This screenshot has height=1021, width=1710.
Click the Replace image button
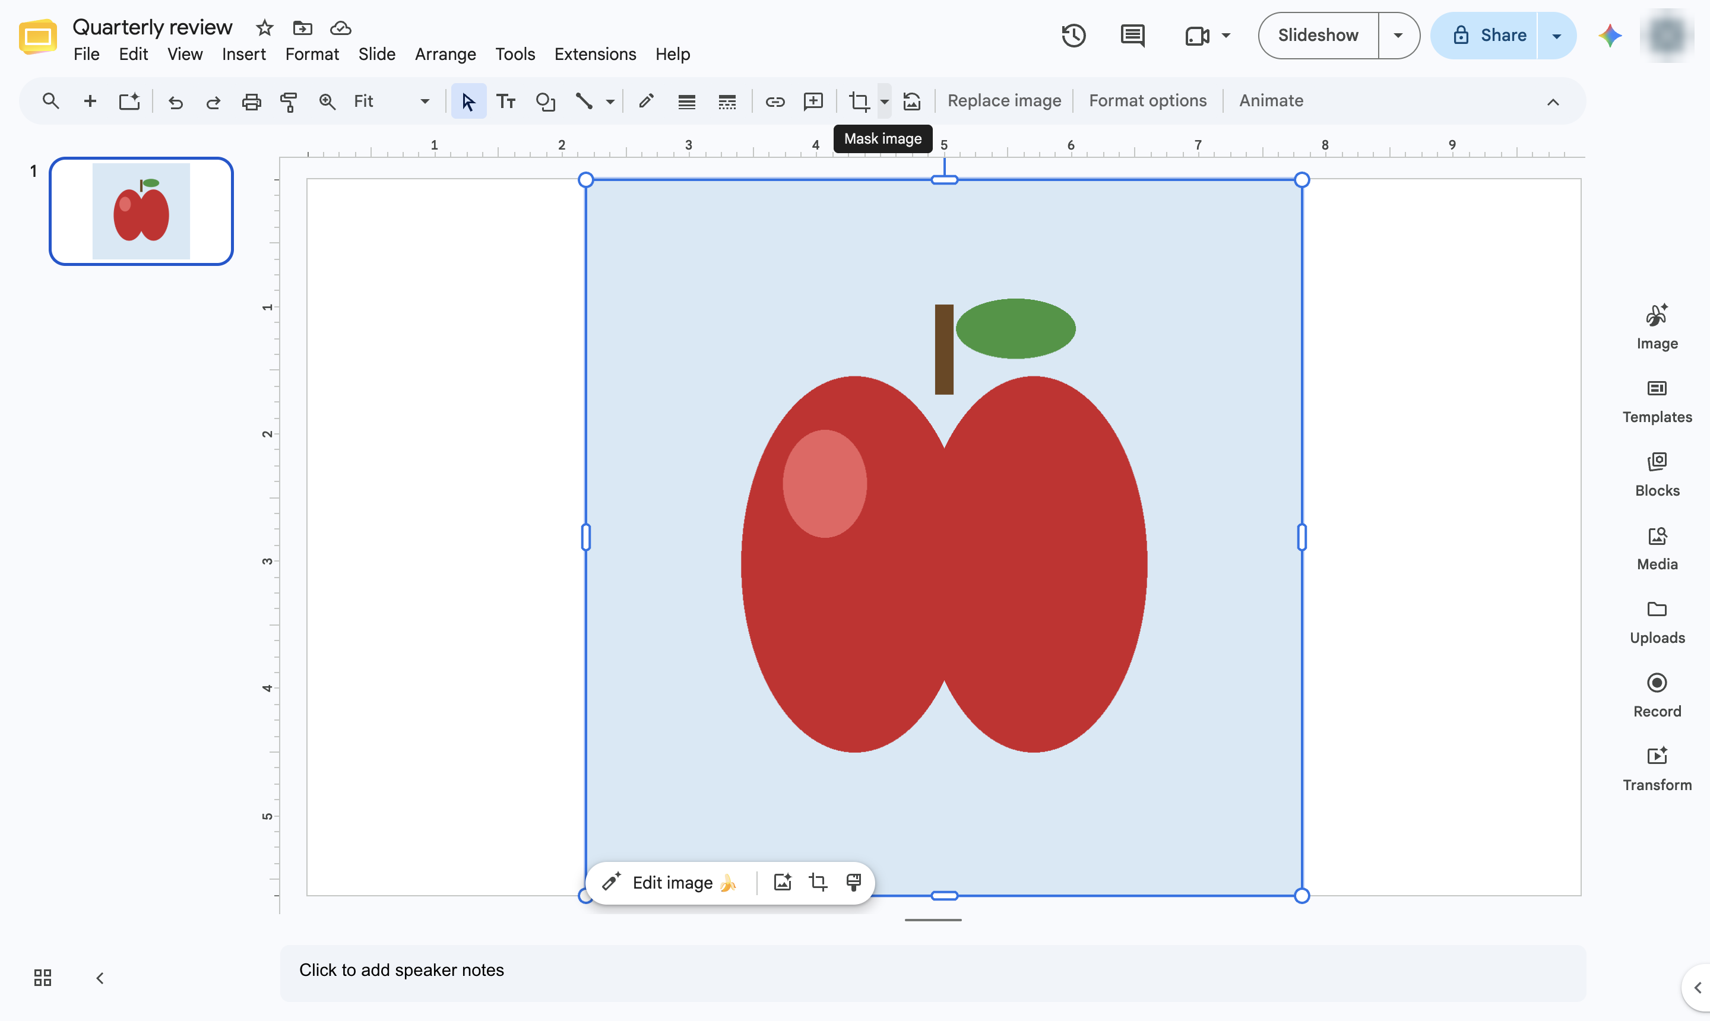1004,100
